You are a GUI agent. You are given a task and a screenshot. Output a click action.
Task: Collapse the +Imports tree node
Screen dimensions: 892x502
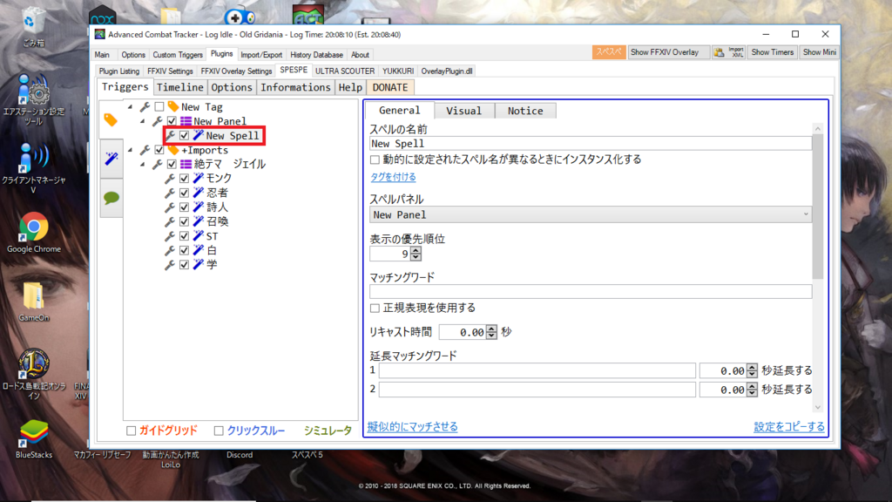(131, 150)
